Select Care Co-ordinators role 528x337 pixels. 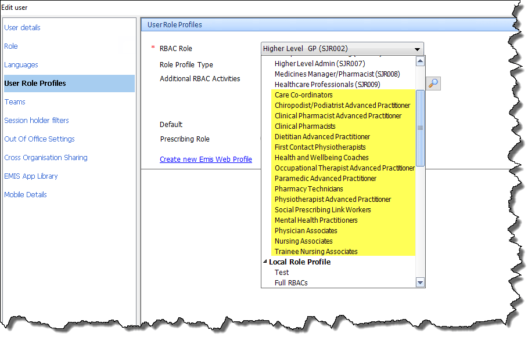[x=304, y=95]
